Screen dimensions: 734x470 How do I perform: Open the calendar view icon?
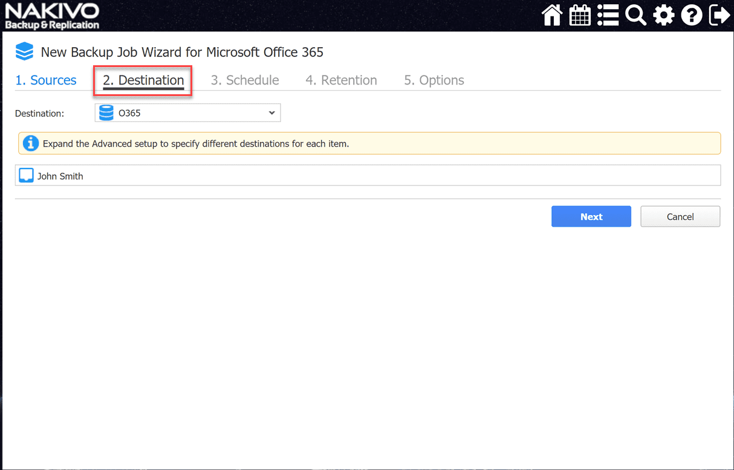580,15
